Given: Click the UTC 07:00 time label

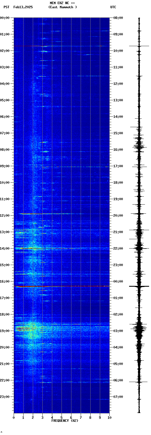Looking at the screenshot, I should click(118, 397).
